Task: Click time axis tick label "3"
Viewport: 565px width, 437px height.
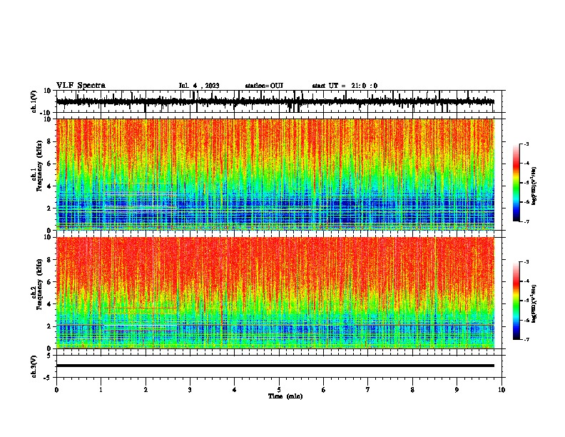Action: pyautogui.click(x=190, y=390)
